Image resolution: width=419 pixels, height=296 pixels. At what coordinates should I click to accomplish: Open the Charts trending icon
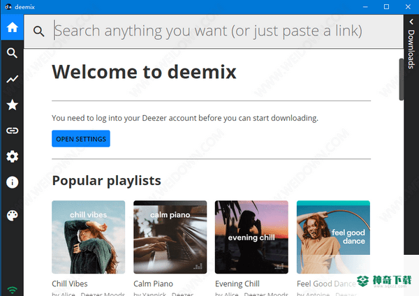point(13,79)
